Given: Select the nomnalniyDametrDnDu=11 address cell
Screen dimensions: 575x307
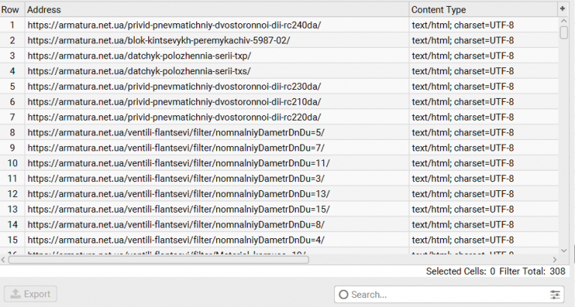Looking at the screenshot, I should tap(179, 163).
